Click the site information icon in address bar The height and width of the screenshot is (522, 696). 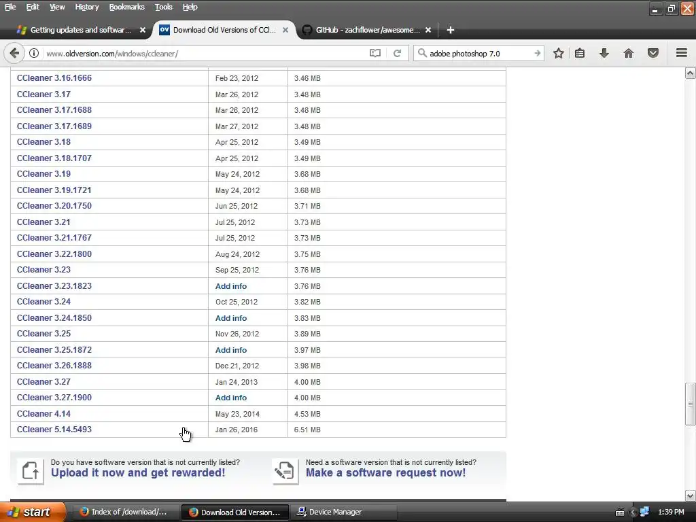tap(34, 53)
